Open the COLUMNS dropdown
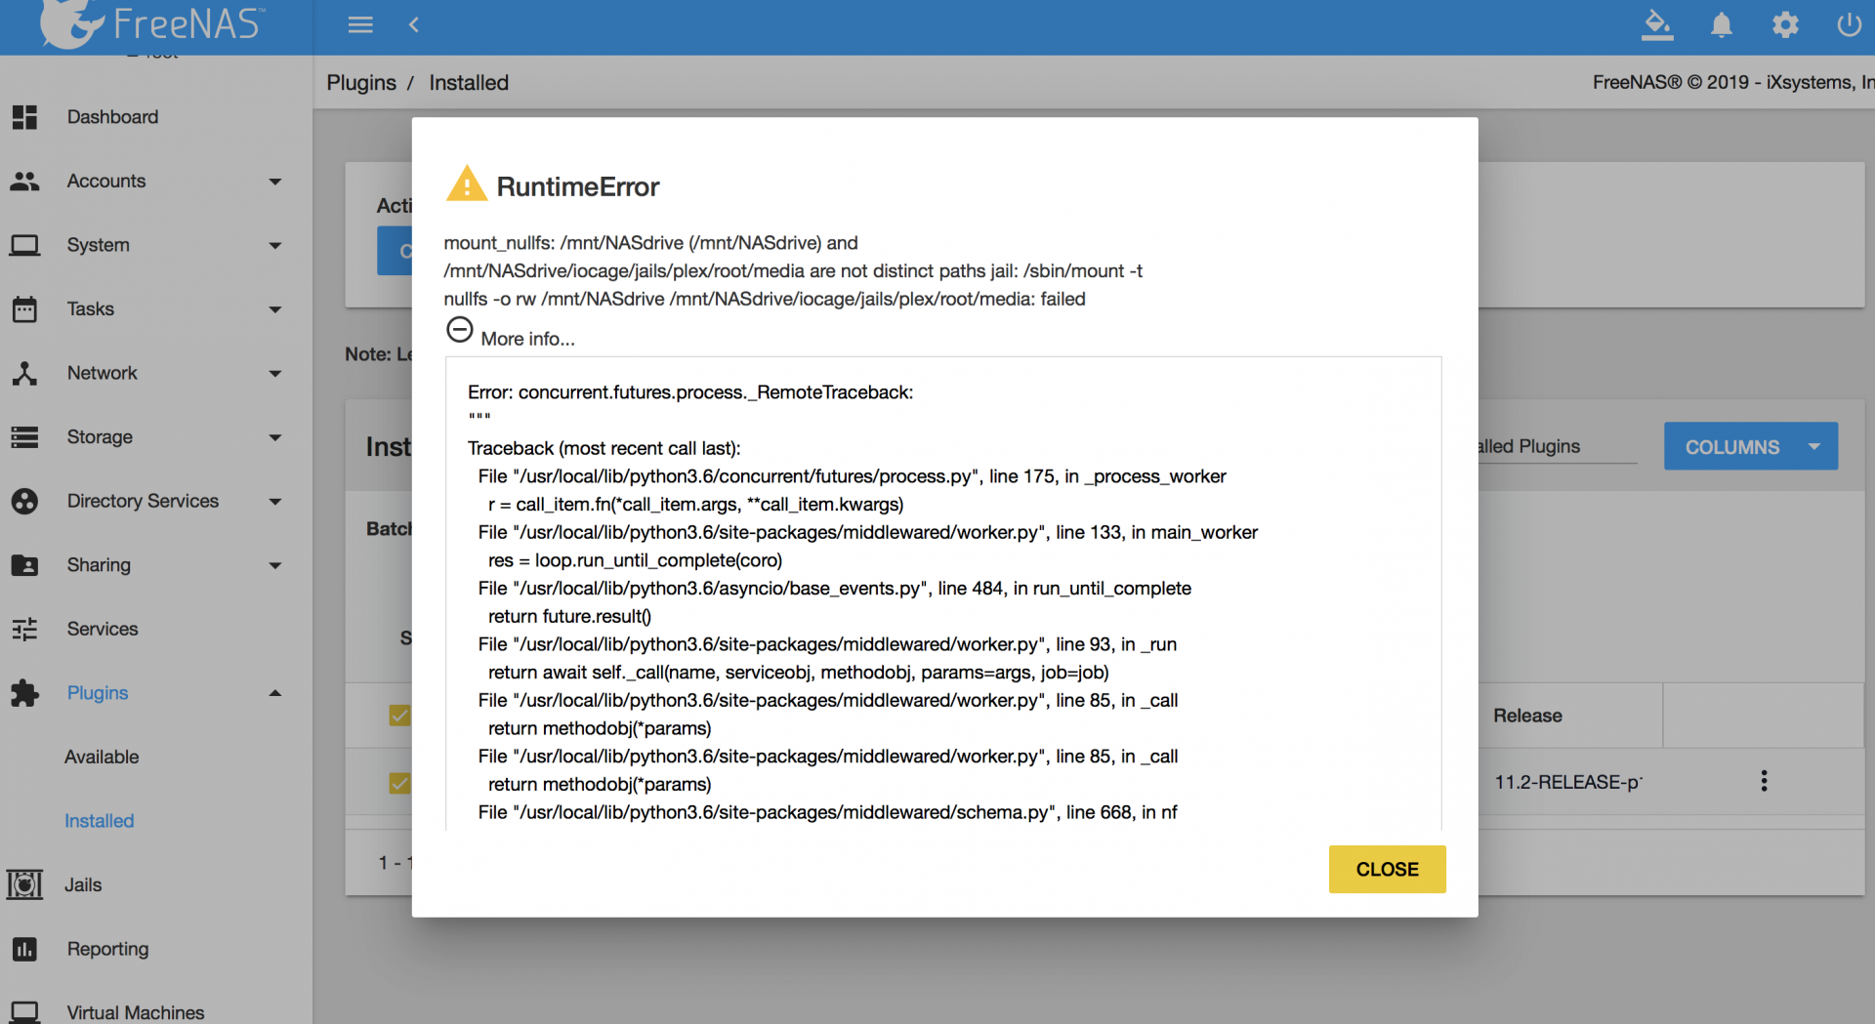 tap(1750, 446)
